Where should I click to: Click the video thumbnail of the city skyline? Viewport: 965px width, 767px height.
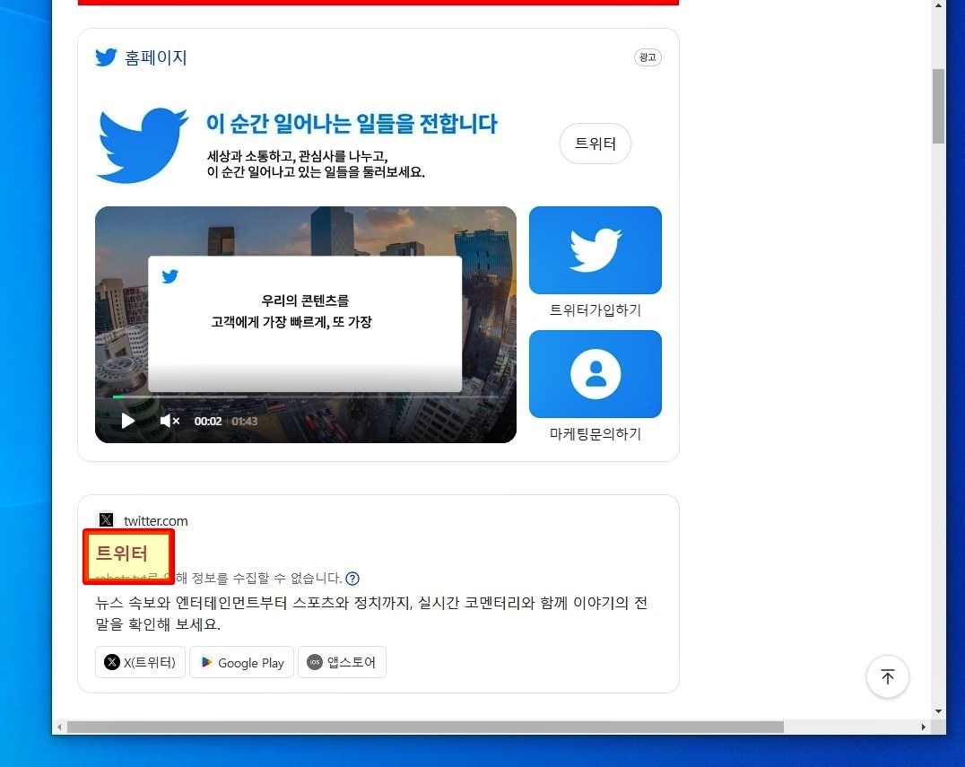[305, 325]
